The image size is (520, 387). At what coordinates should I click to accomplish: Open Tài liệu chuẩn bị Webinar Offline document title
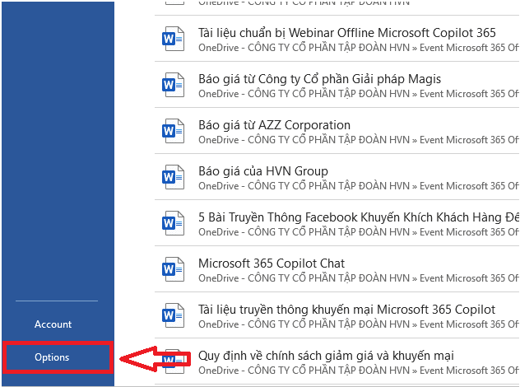pos(346,33)
